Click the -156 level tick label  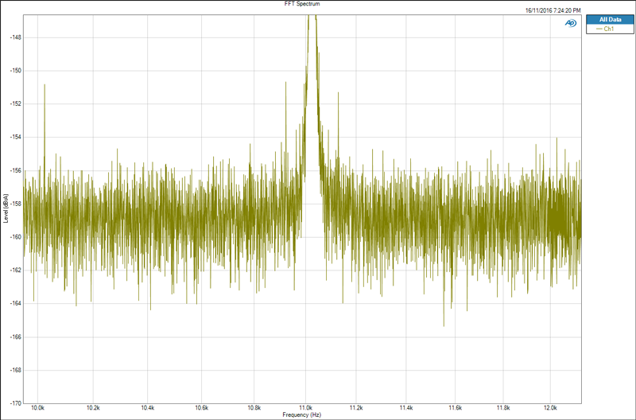click(15, 170)
